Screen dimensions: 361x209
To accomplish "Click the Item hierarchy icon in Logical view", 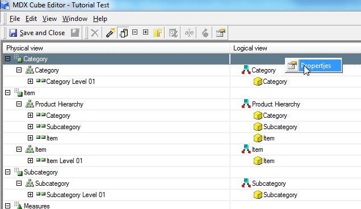I will [x=246, y=149].
